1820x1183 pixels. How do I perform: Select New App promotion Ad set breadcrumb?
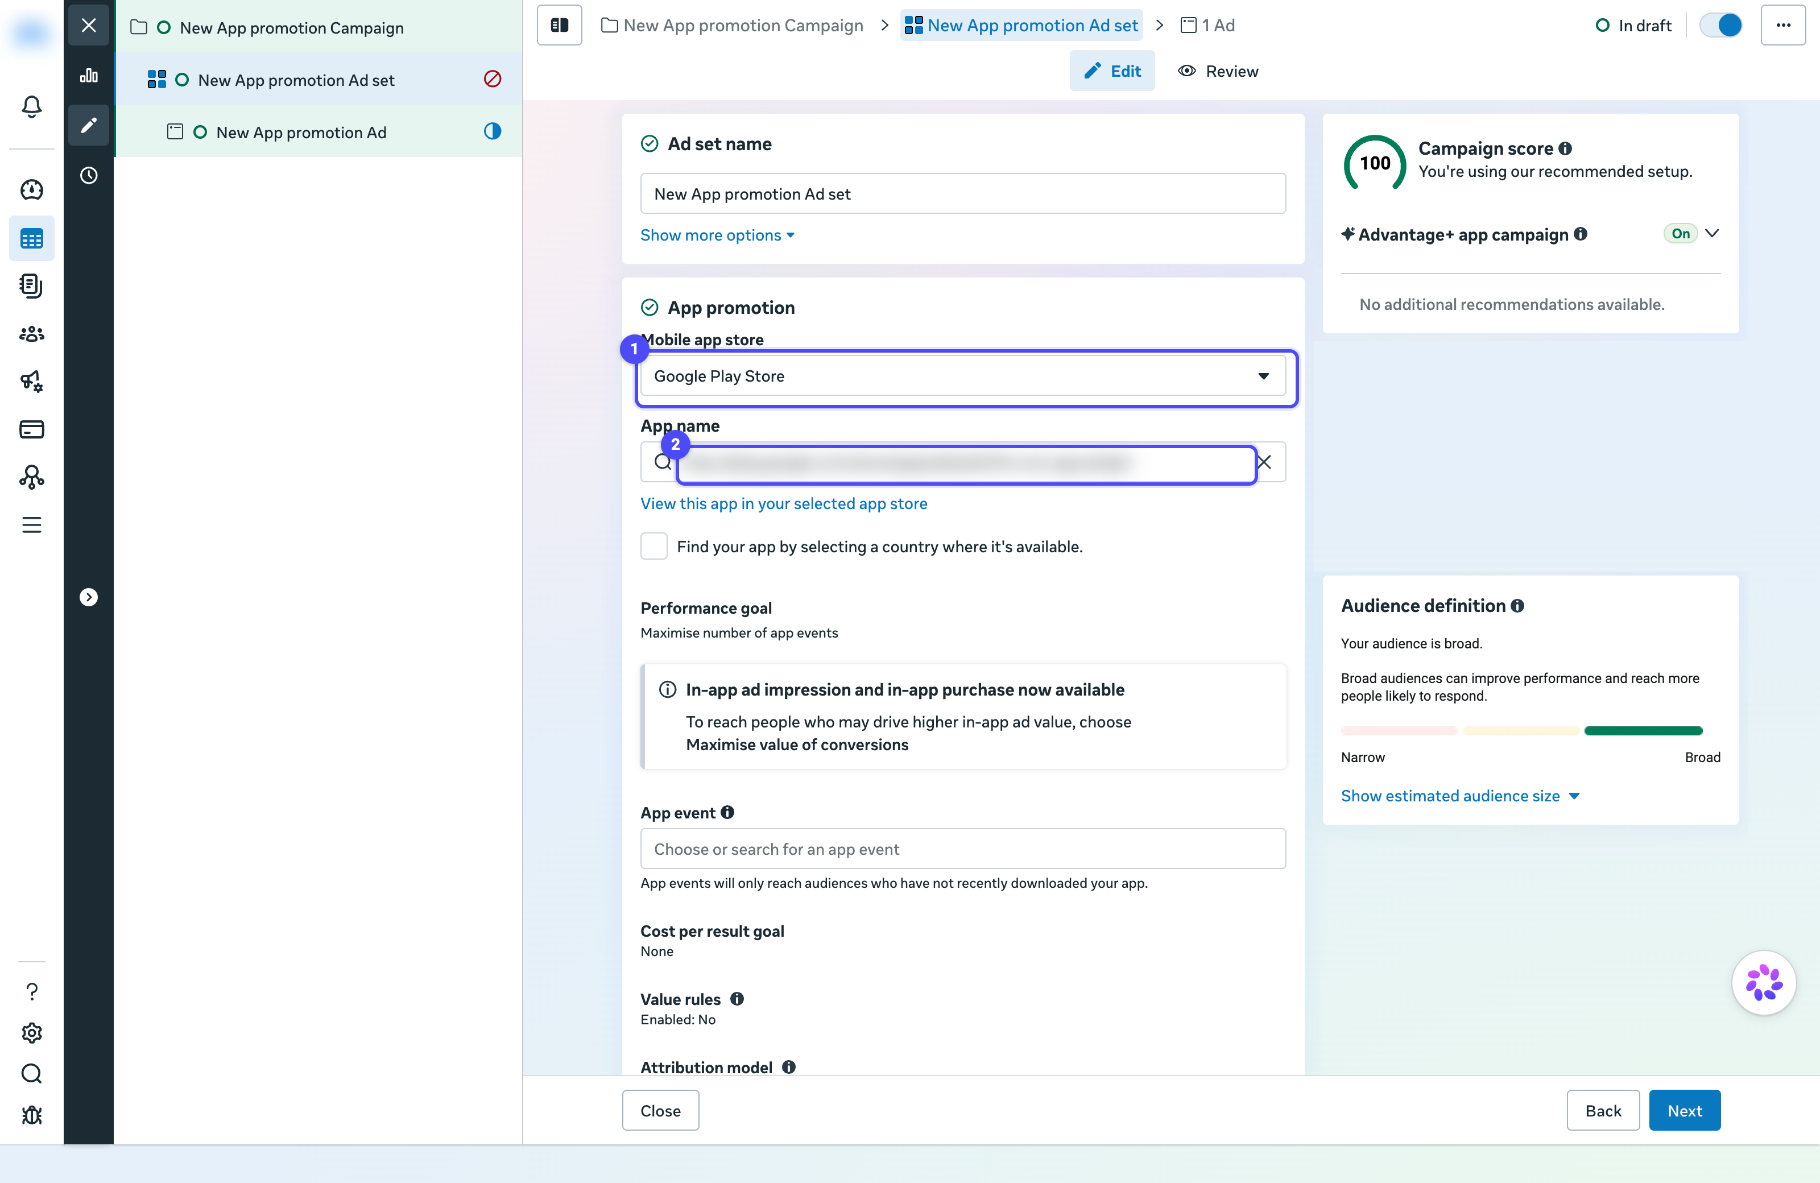point(1021,25)
